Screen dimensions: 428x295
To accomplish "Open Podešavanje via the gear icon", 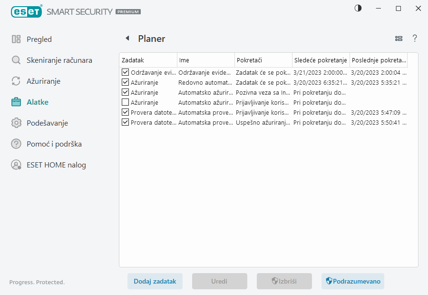I will point(16,123).
